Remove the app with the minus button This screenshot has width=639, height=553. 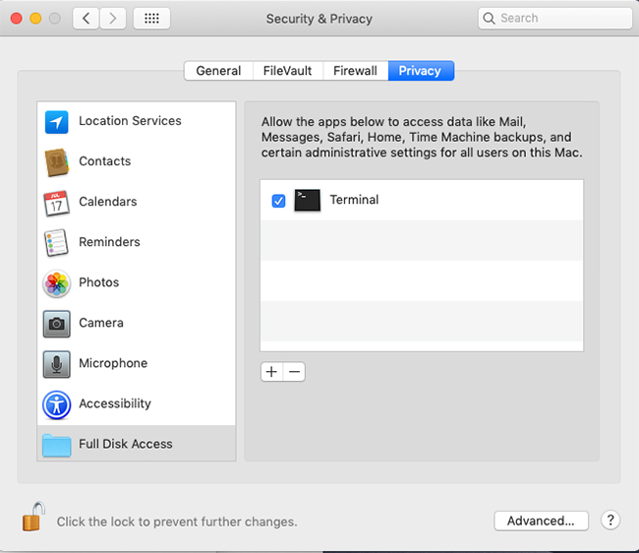294,372
